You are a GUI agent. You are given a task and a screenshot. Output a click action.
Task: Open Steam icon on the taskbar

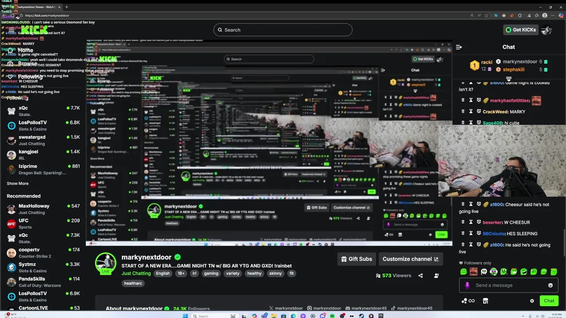[361, 316]
